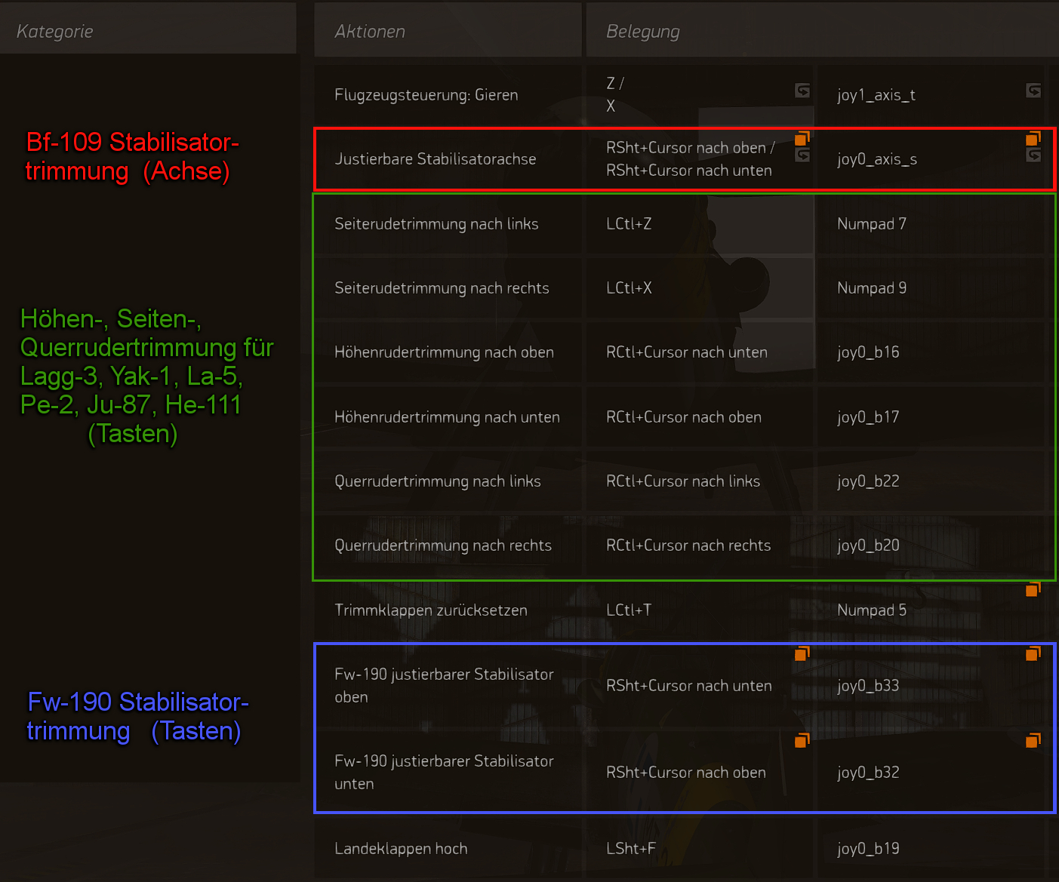Viewport: 1059px width, 882px height.
Task: Rebind joy0_b16 for Höhenrudertrimmung nach oben
Action: pos(868,352)
